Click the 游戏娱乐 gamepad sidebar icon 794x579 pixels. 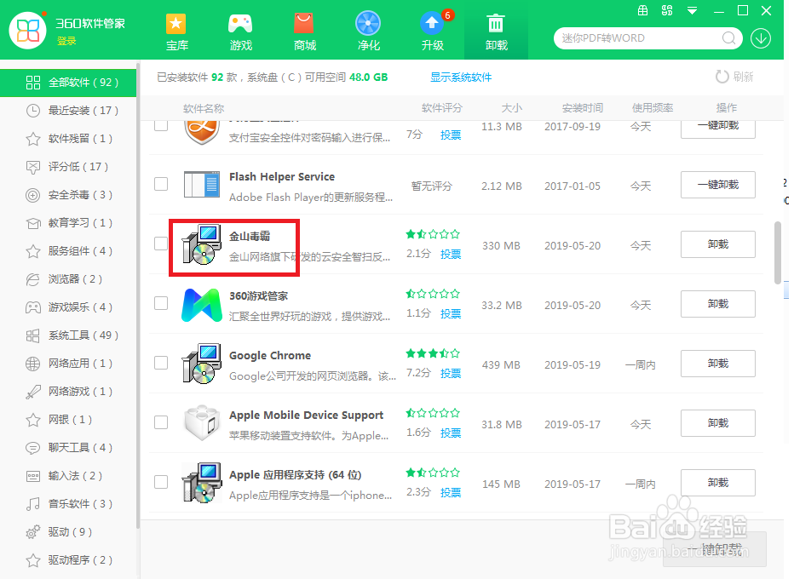pyautogui.click(x=33, y=307)
